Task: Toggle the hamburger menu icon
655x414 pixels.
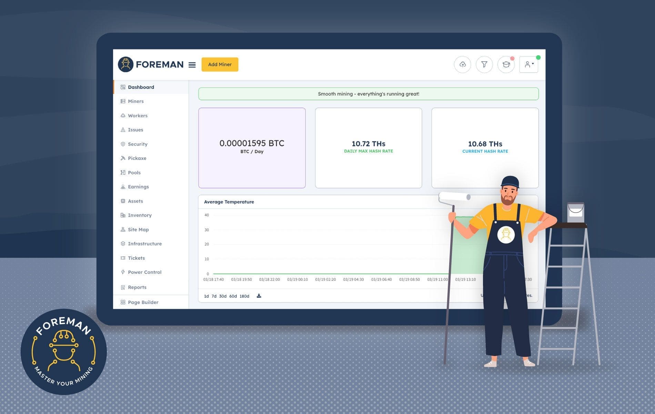Action: pos(192,65)
